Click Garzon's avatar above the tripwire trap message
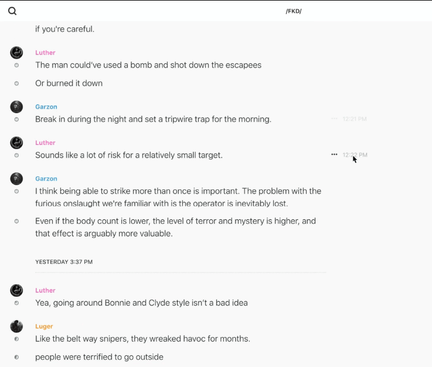 click(x=16, y=107)
